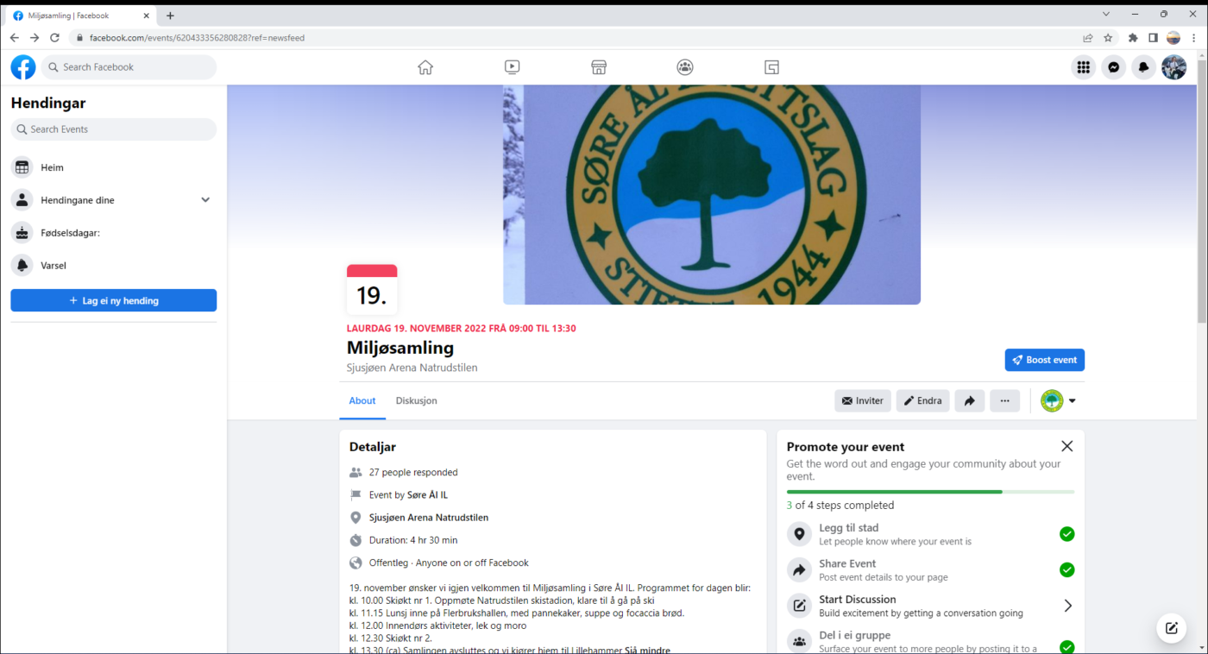Click the share page icon in address bar
Image resolution: width=1208 pixels, height=654 pixels.
point(1088,38)
